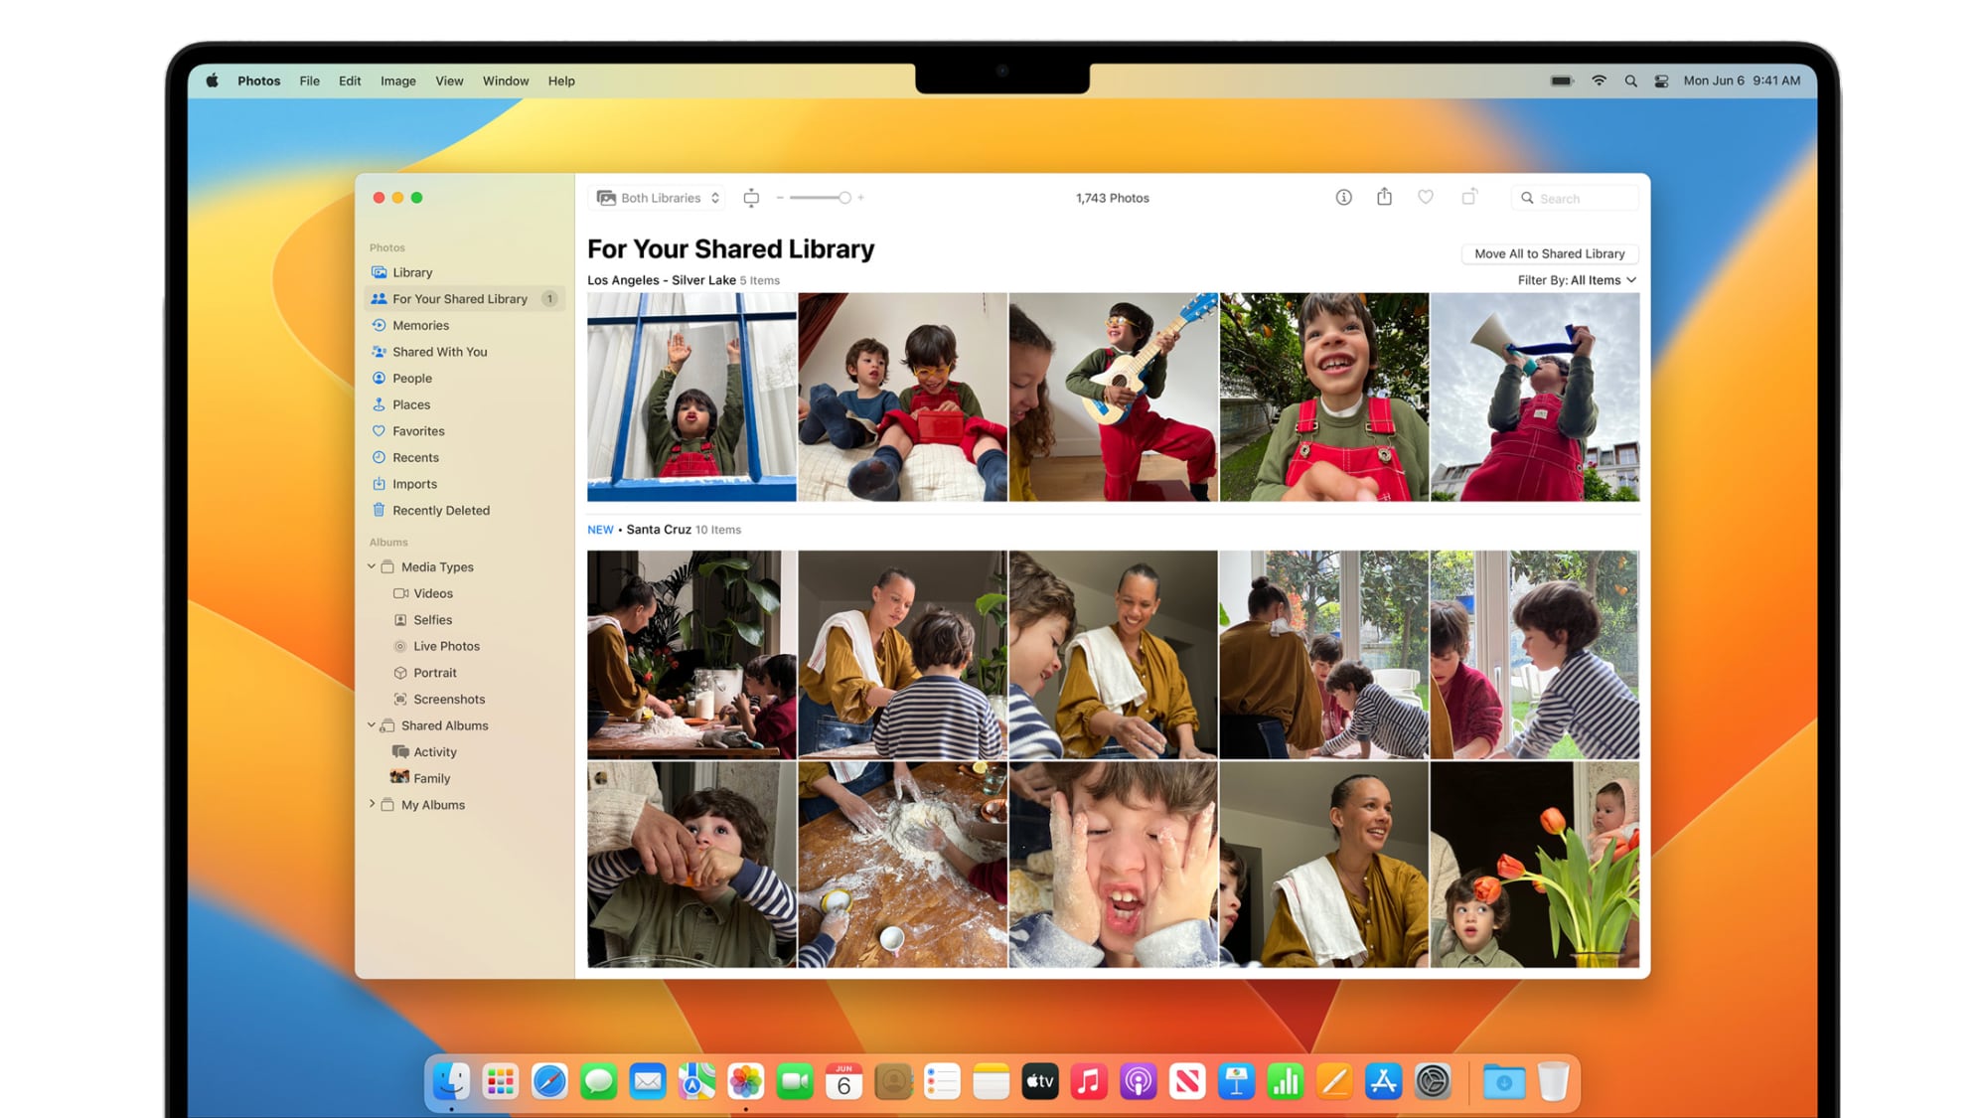The image size is (1987, 1118).
Task: Click the Move All to Shared Library button
Action: tap(1549, 253)
